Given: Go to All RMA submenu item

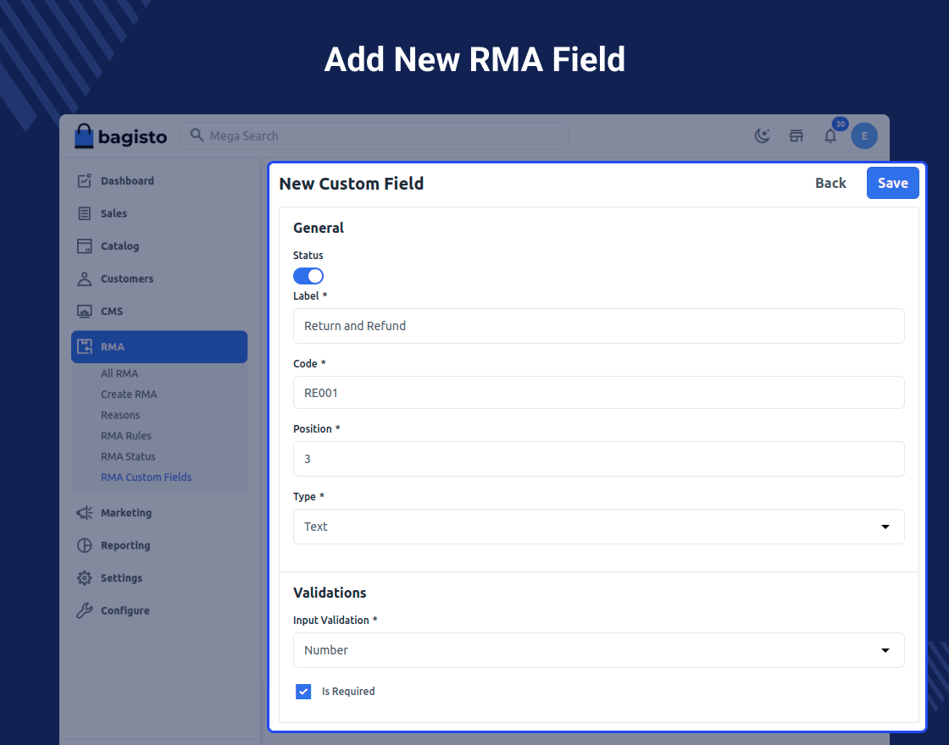Looking at the screenshot, I should pyautogui.click(x=119, y=373).
